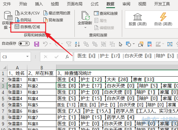Sort A to Z ascending icon
Viewport: 178px width, 130px height.
tap(77, 44)
